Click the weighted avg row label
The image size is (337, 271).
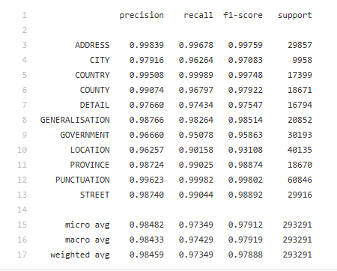(x=80, y=255)
